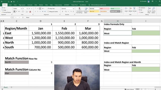This screenshot has width=161, height=90.
Task: Open Conditional Formatting menu
Action: click(x=79, y=10)
